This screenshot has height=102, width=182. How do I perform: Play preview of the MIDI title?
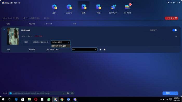[x=101, y=49]
